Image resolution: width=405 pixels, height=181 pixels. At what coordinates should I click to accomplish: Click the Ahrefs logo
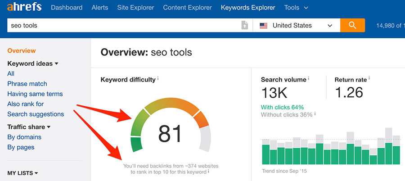coord(22,8)
